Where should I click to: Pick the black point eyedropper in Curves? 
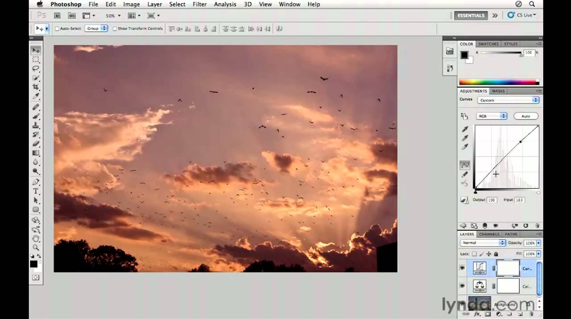point(465,129)
